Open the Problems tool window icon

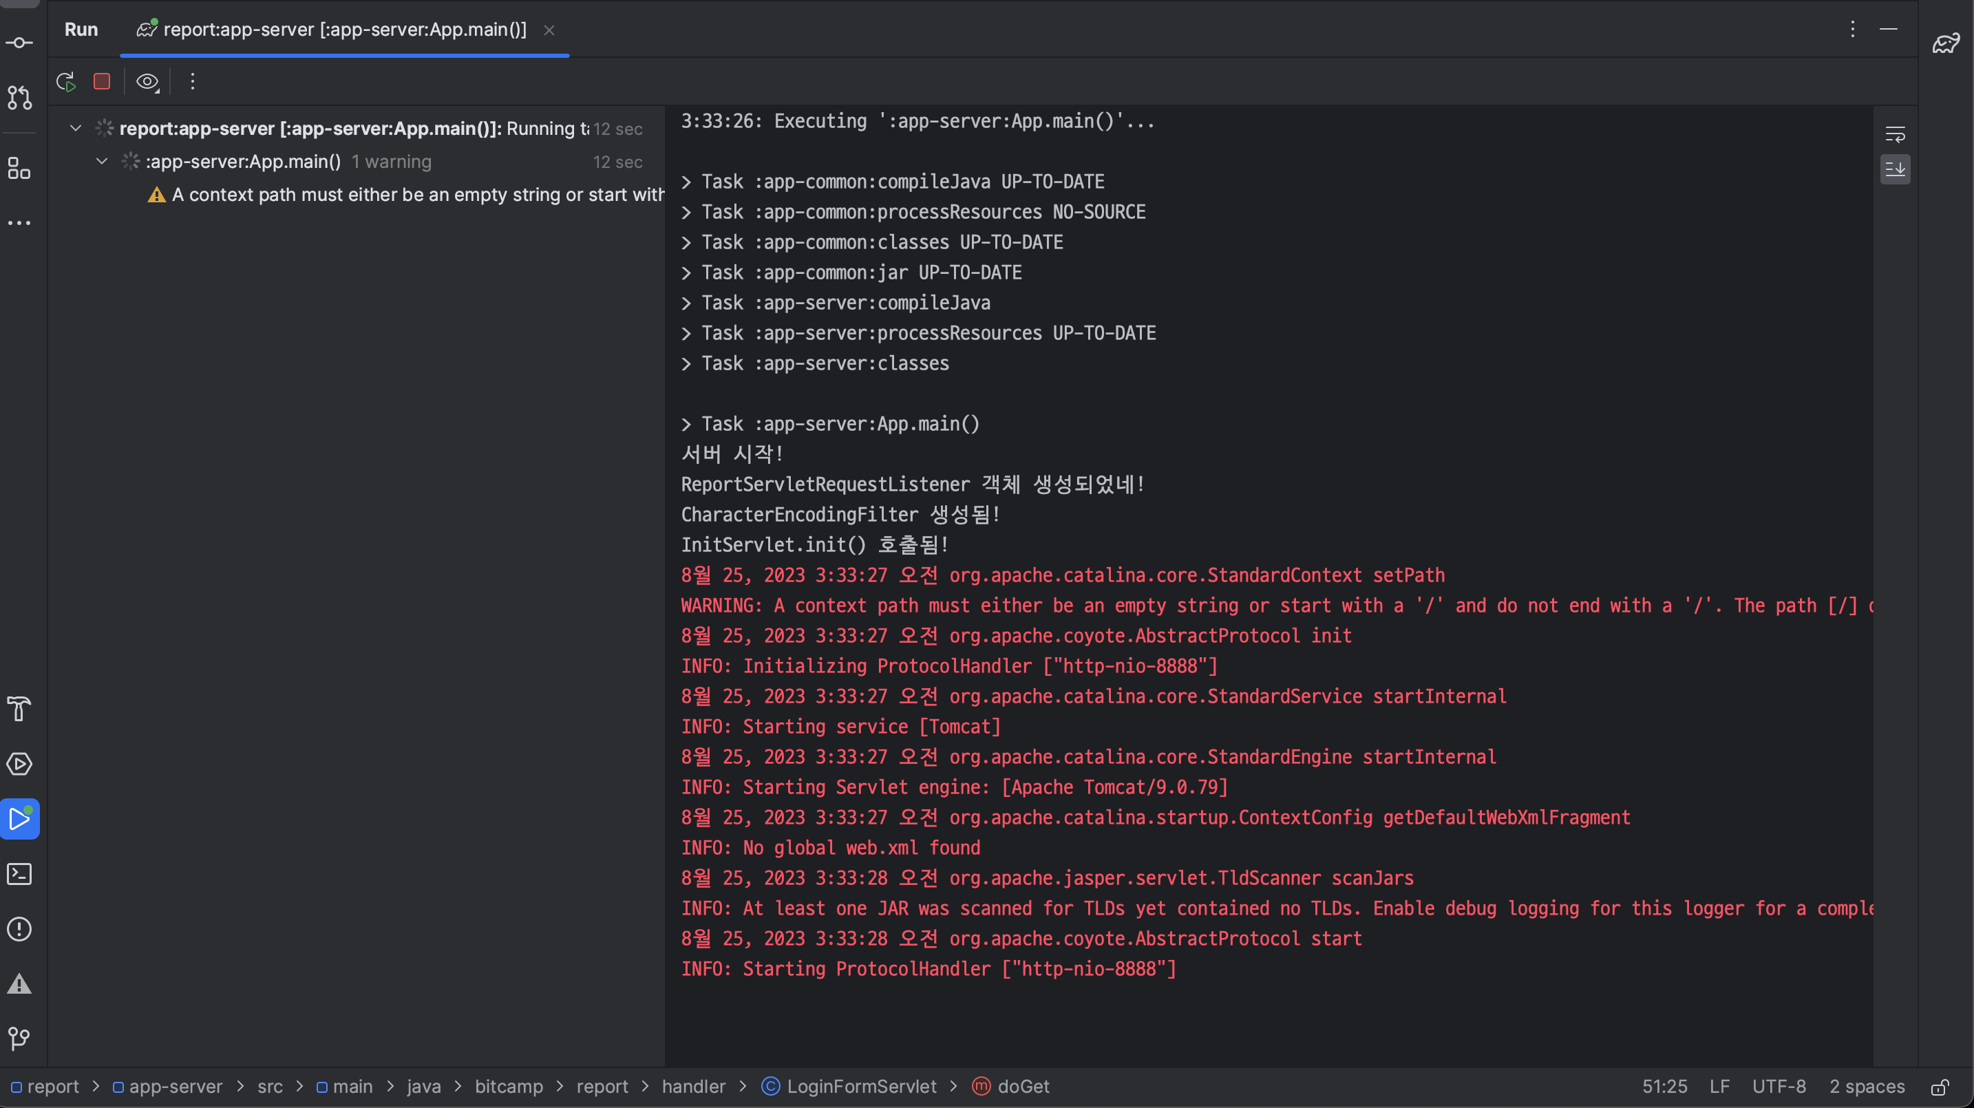19,930
